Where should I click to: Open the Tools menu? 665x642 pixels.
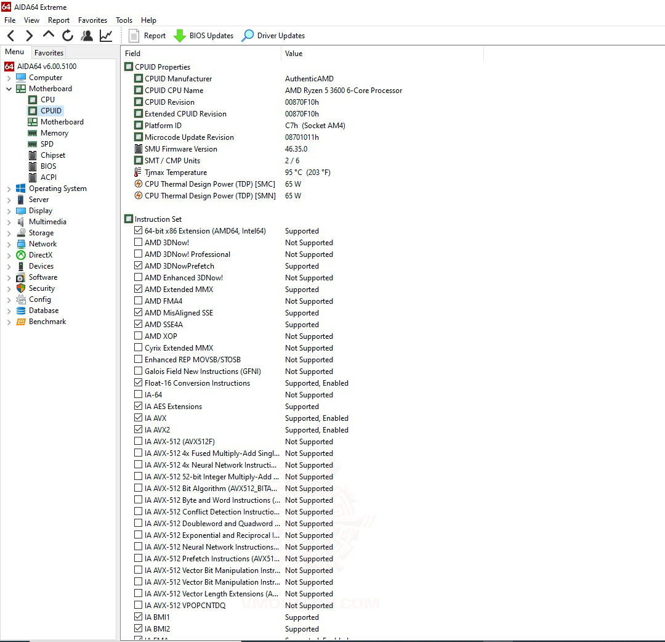124,20
